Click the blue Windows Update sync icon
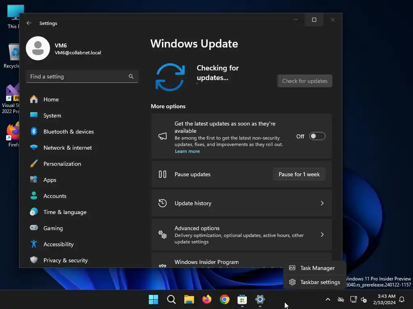Viewport: 413px width, 309px height. click(x=170, y=77)
